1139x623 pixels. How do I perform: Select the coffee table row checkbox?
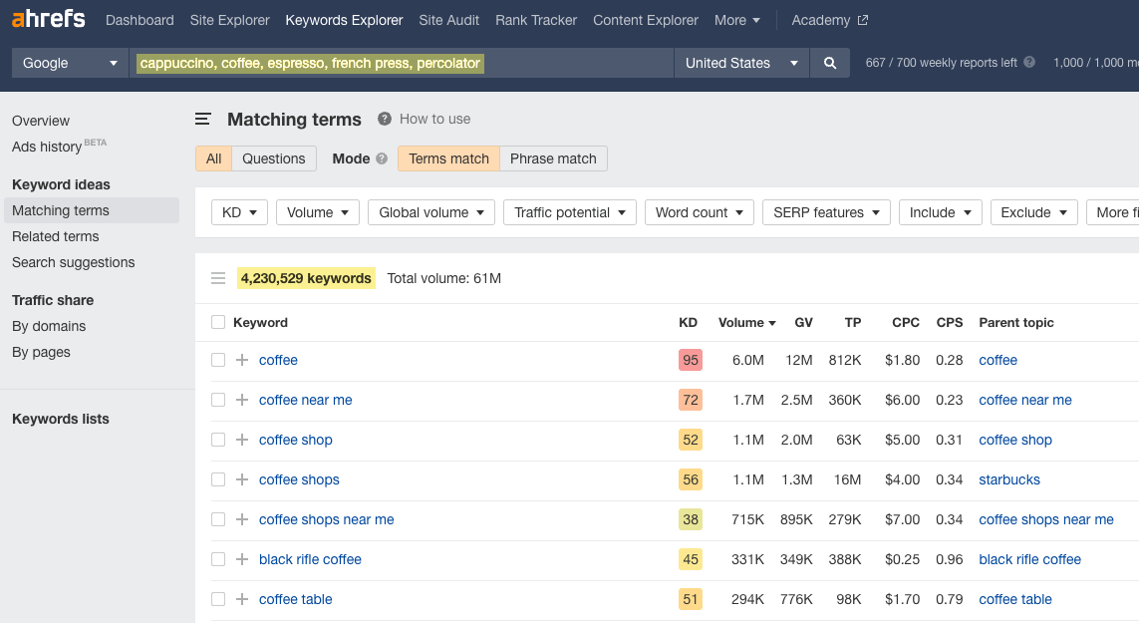tap(218, 599)
